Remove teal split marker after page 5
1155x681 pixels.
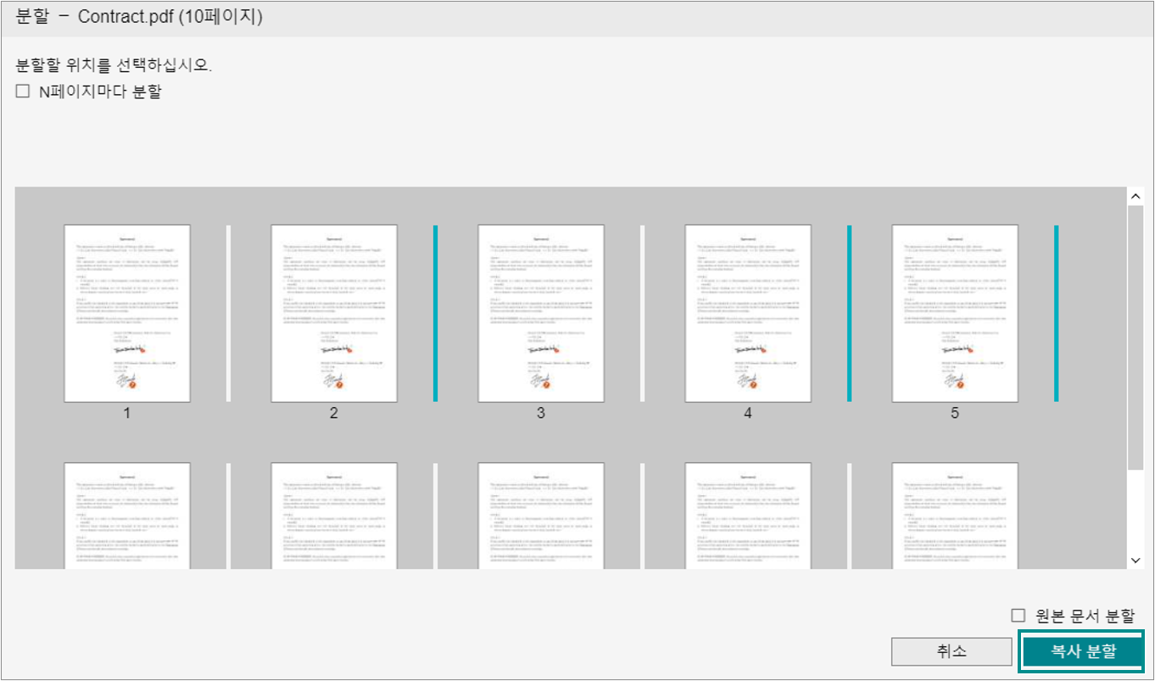coord(1056,313)
